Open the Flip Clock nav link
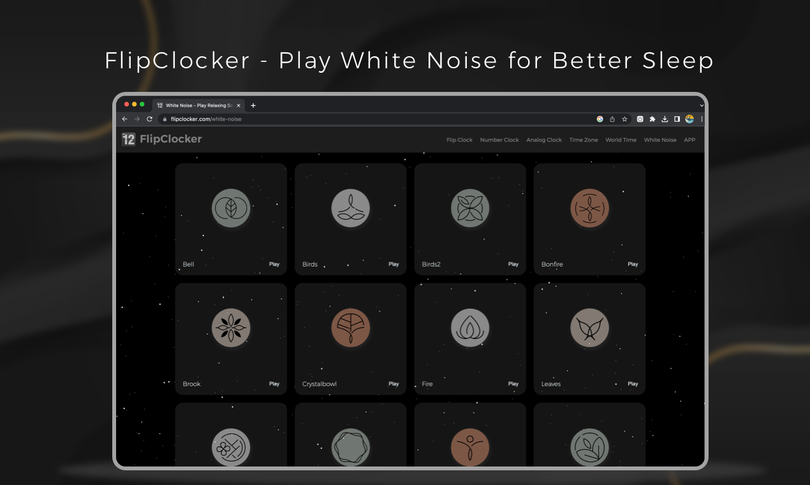 pos(459,140)
